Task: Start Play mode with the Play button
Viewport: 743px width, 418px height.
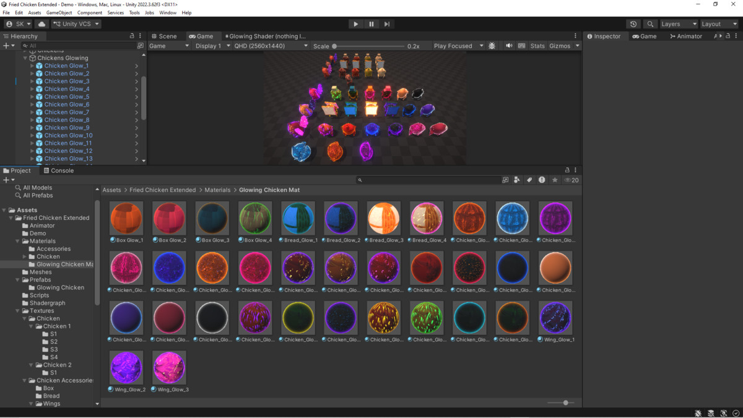Action: pyautogui.click(x=355, y=24)
